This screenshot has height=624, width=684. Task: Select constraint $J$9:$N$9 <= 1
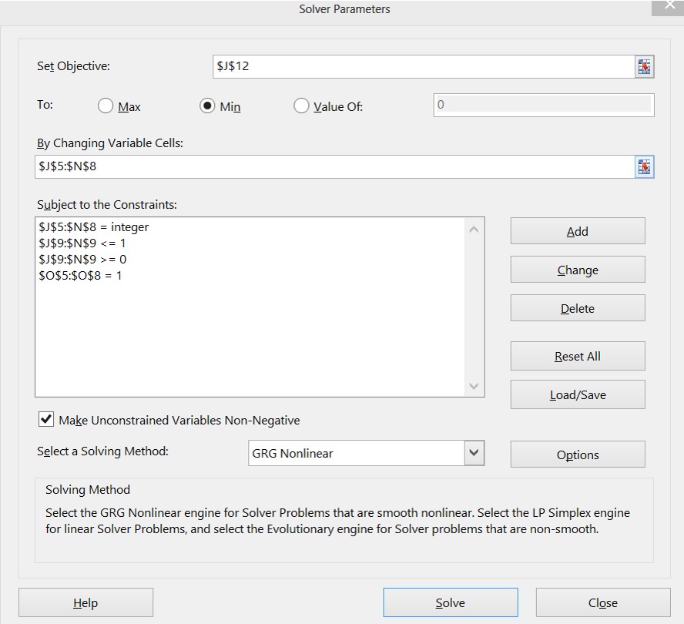point(82,243)
